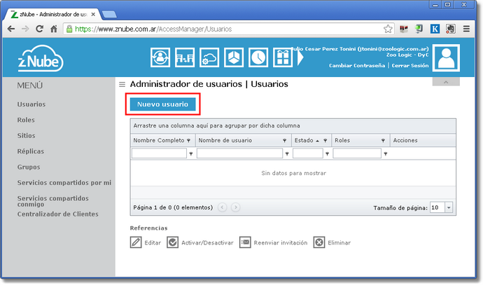Click the Nuevo usuario button
483x285 pixels.
162,104
